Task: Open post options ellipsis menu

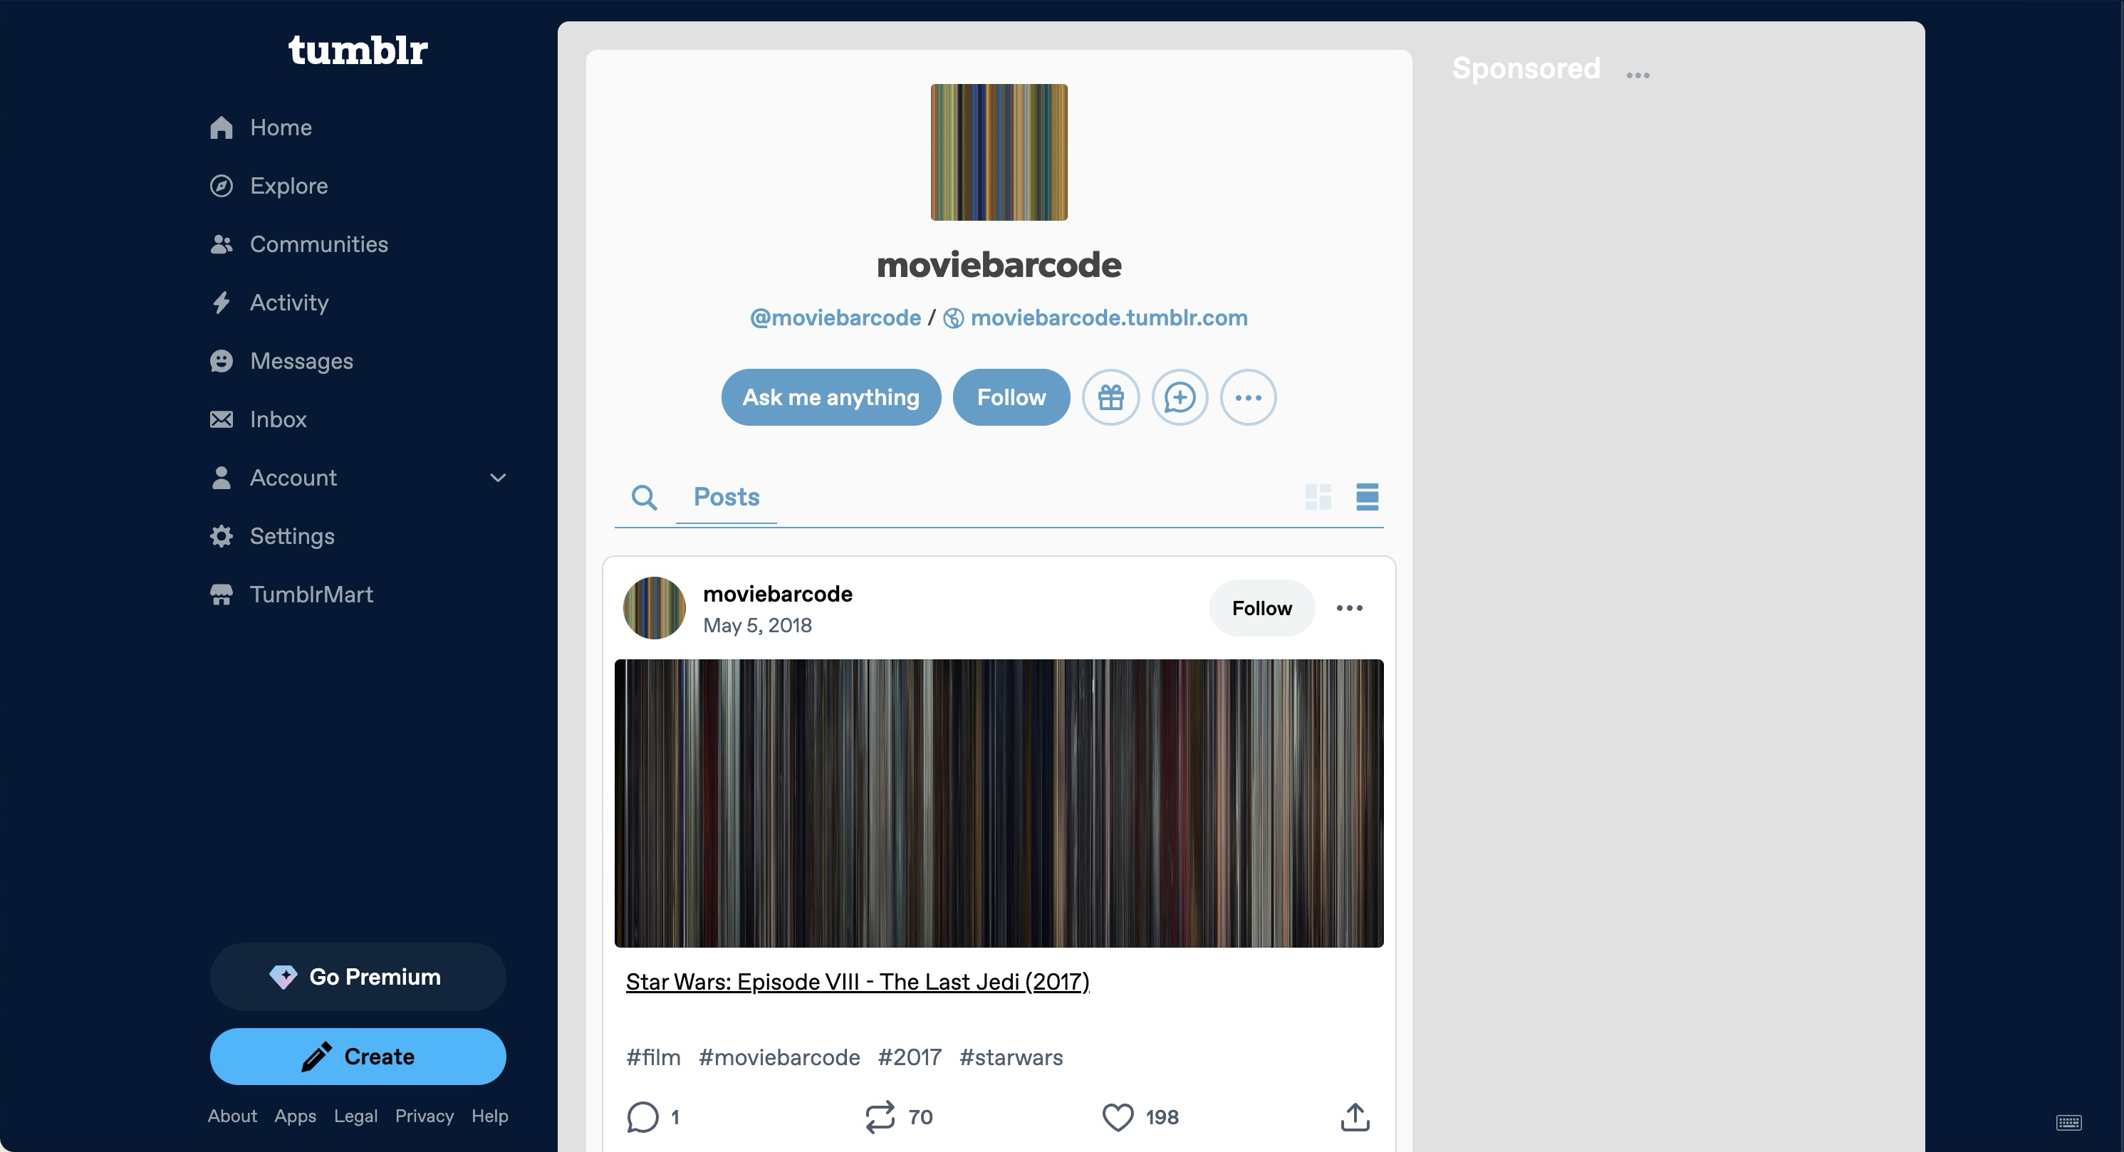Action: click(x=1350, y=608)
